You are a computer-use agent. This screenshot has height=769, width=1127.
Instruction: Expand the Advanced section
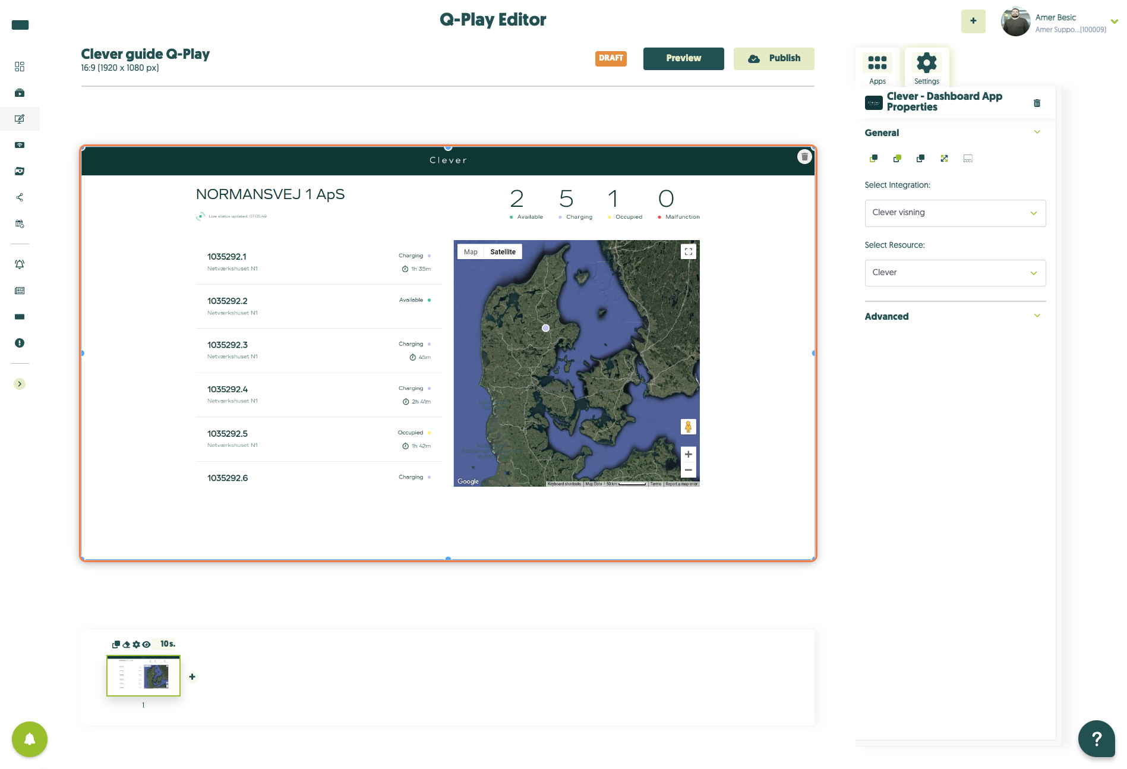(1037, 316)
